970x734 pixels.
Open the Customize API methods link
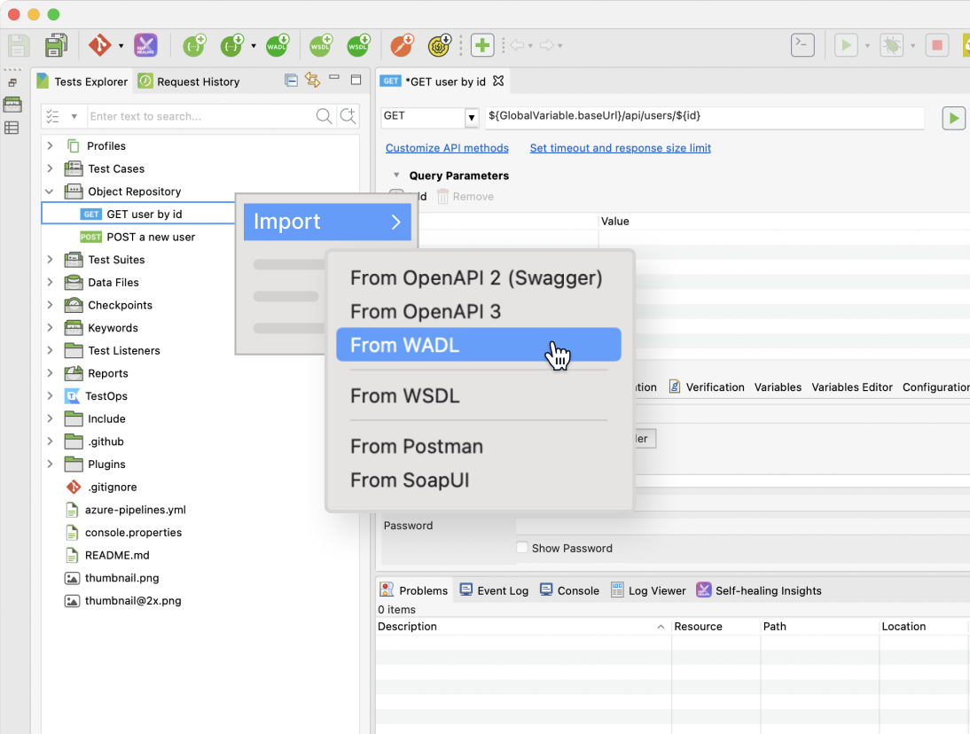[447, 148]
